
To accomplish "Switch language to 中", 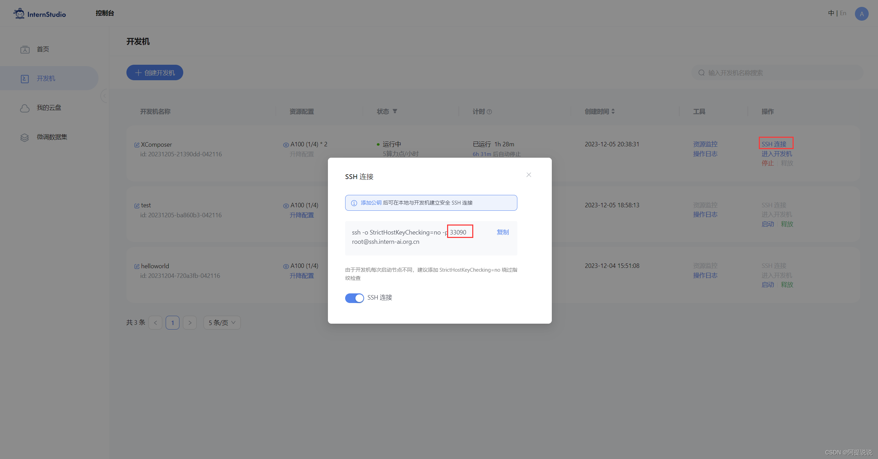I will [x=831, y=13].
